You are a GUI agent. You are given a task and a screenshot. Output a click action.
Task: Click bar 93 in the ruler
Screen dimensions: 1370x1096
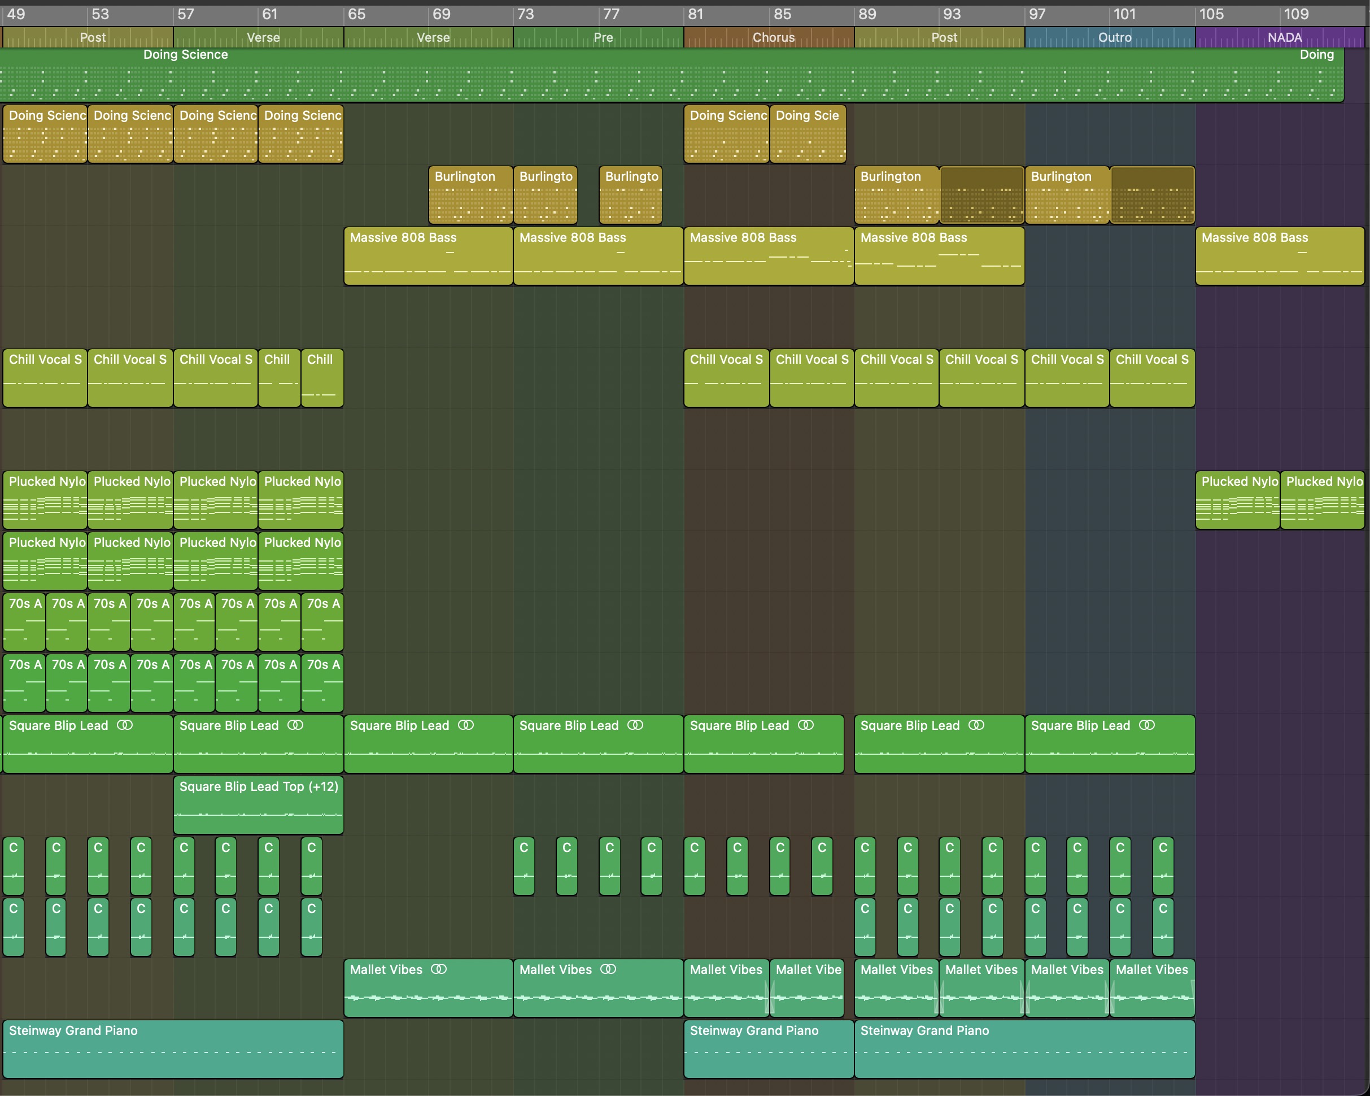(952, 14)
